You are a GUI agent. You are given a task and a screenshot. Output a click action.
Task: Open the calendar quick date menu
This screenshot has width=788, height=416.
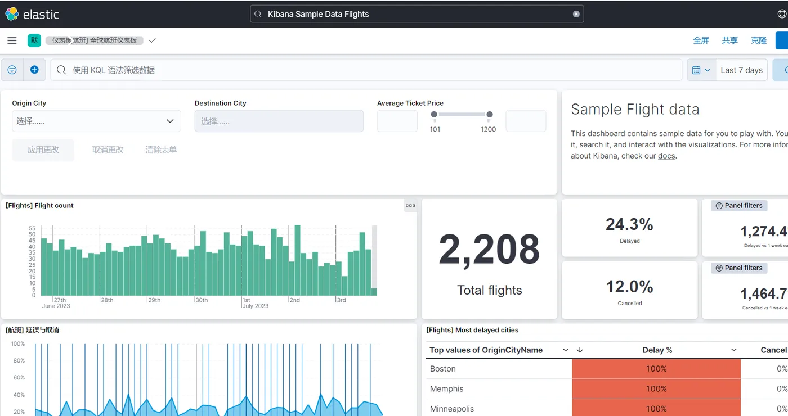pyautogui.click(x=701, y=70)
